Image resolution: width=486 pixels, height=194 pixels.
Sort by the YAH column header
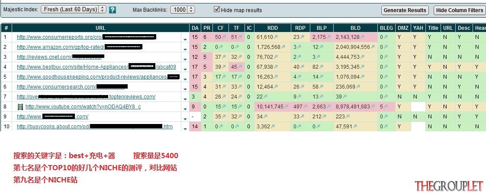pos(418,28)
